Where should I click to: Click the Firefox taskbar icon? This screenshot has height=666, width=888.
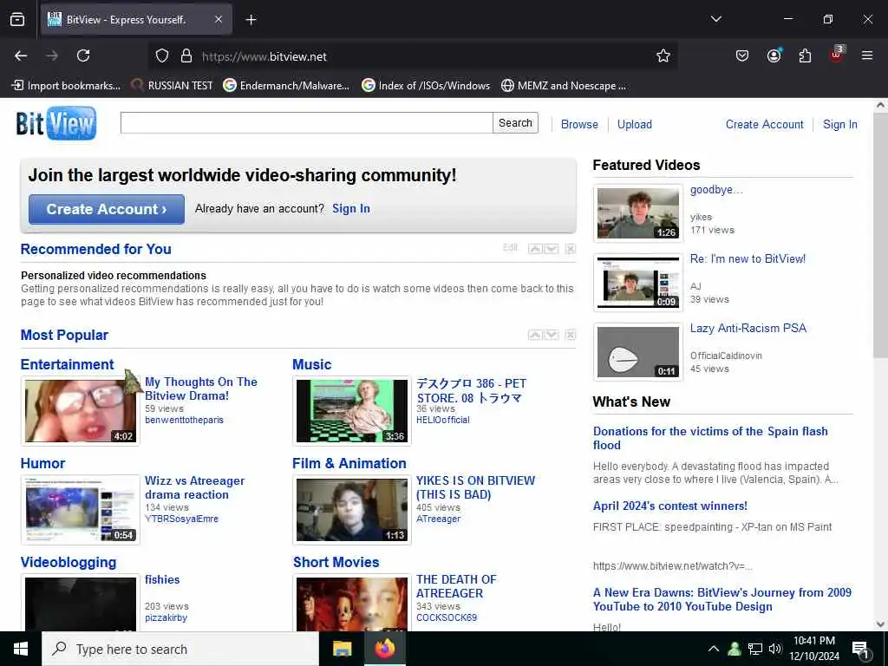point(384,649)
